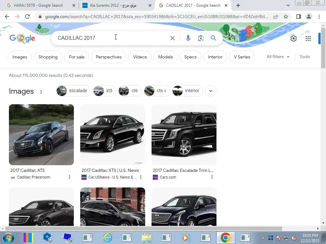Click 2017 Cadillac XTS | U.S. News link

click(x=110, y=170)
